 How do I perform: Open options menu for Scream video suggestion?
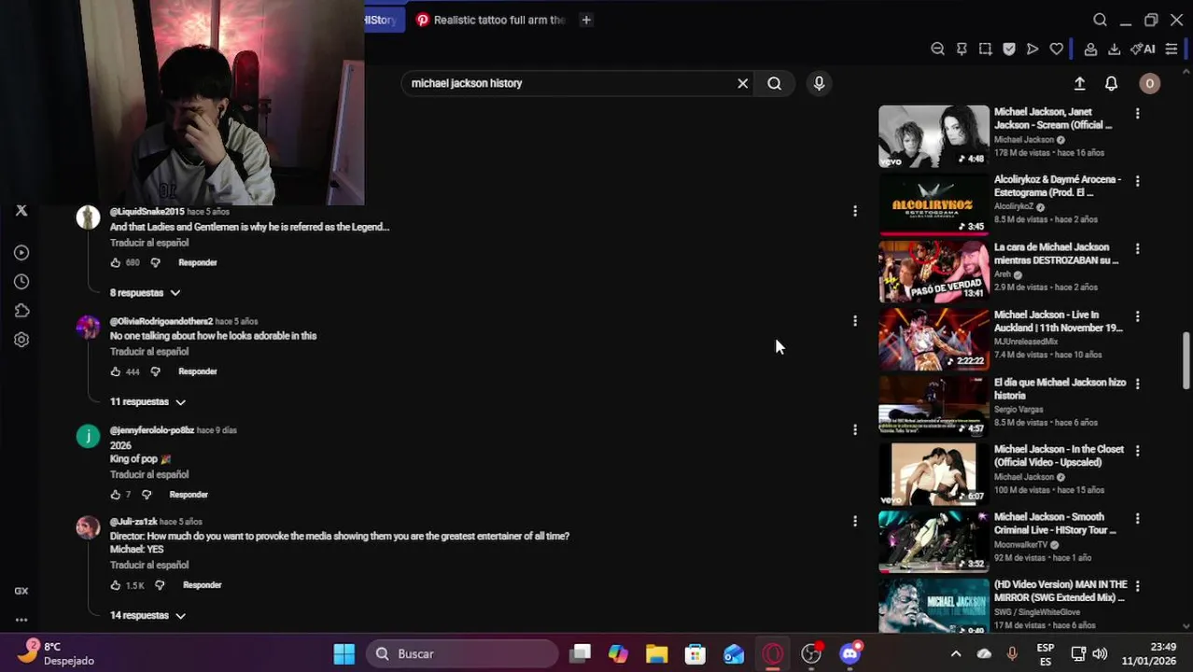point(1137,113)
